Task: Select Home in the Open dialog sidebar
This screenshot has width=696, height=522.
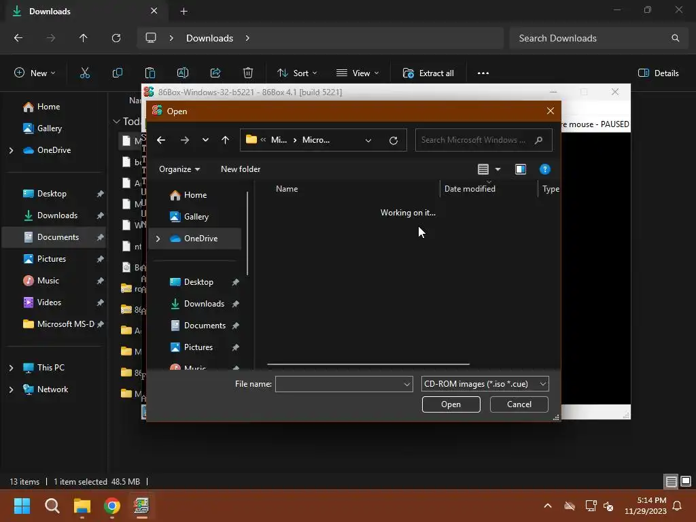Action: [x=195, y=195]
